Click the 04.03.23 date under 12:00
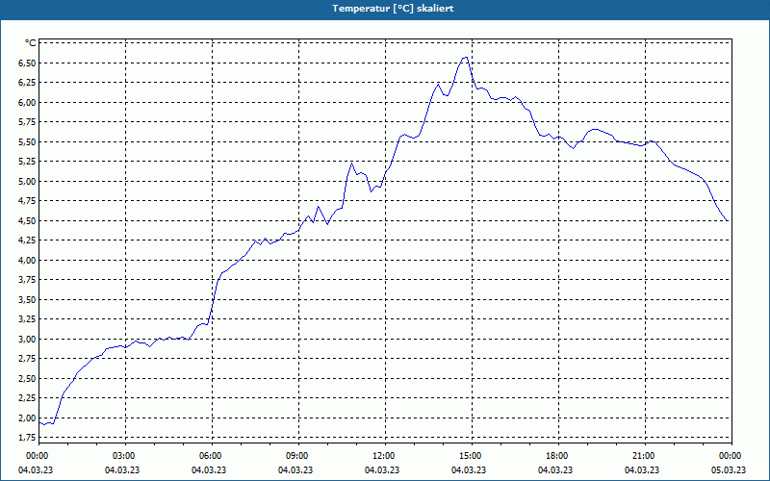The image size is (770, 481). 381,470
